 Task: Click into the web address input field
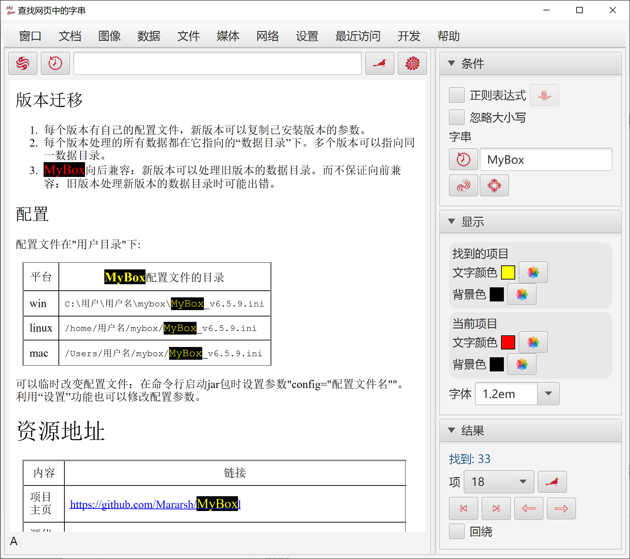coord(217,63)
